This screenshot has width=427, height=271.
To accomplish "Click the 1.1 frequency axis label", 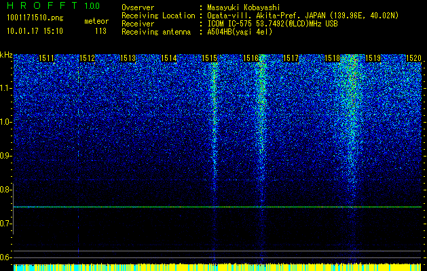I will (5, 88).
